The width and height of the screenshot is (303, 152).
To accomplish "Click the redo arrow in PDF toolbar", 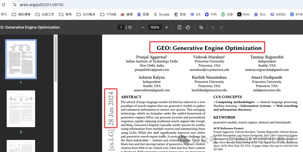I will (x=221, y=27).
